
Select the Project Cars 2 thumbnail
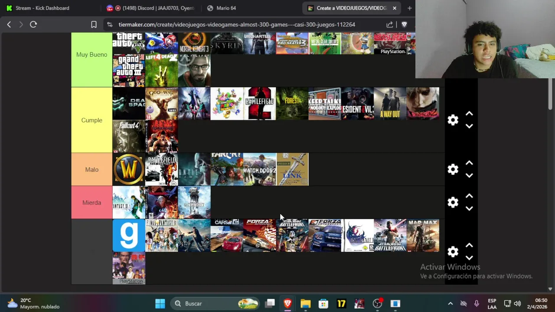(x=227, y=235)
